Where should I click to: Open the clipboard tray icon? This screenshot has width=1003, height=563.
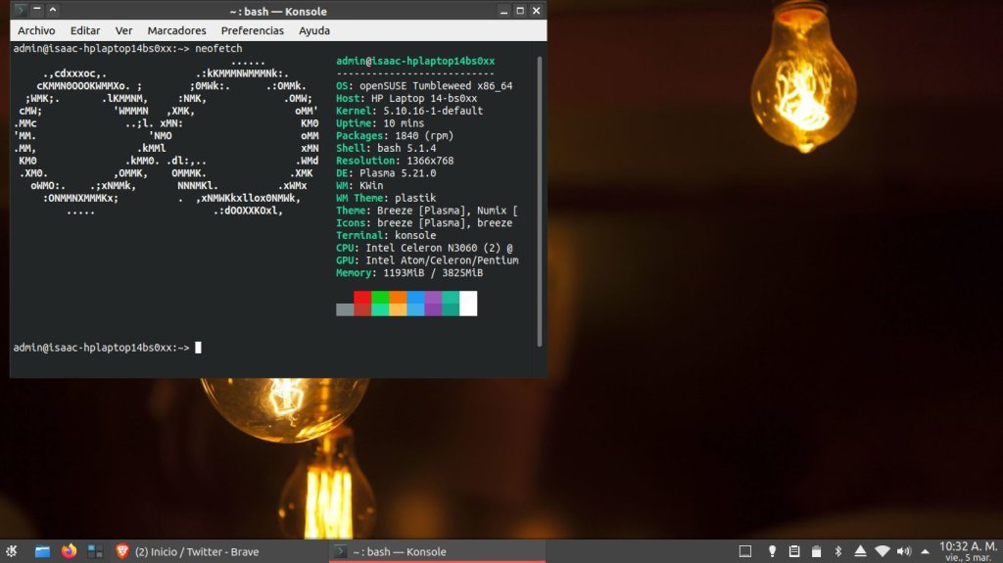click(x=793, y=551)
